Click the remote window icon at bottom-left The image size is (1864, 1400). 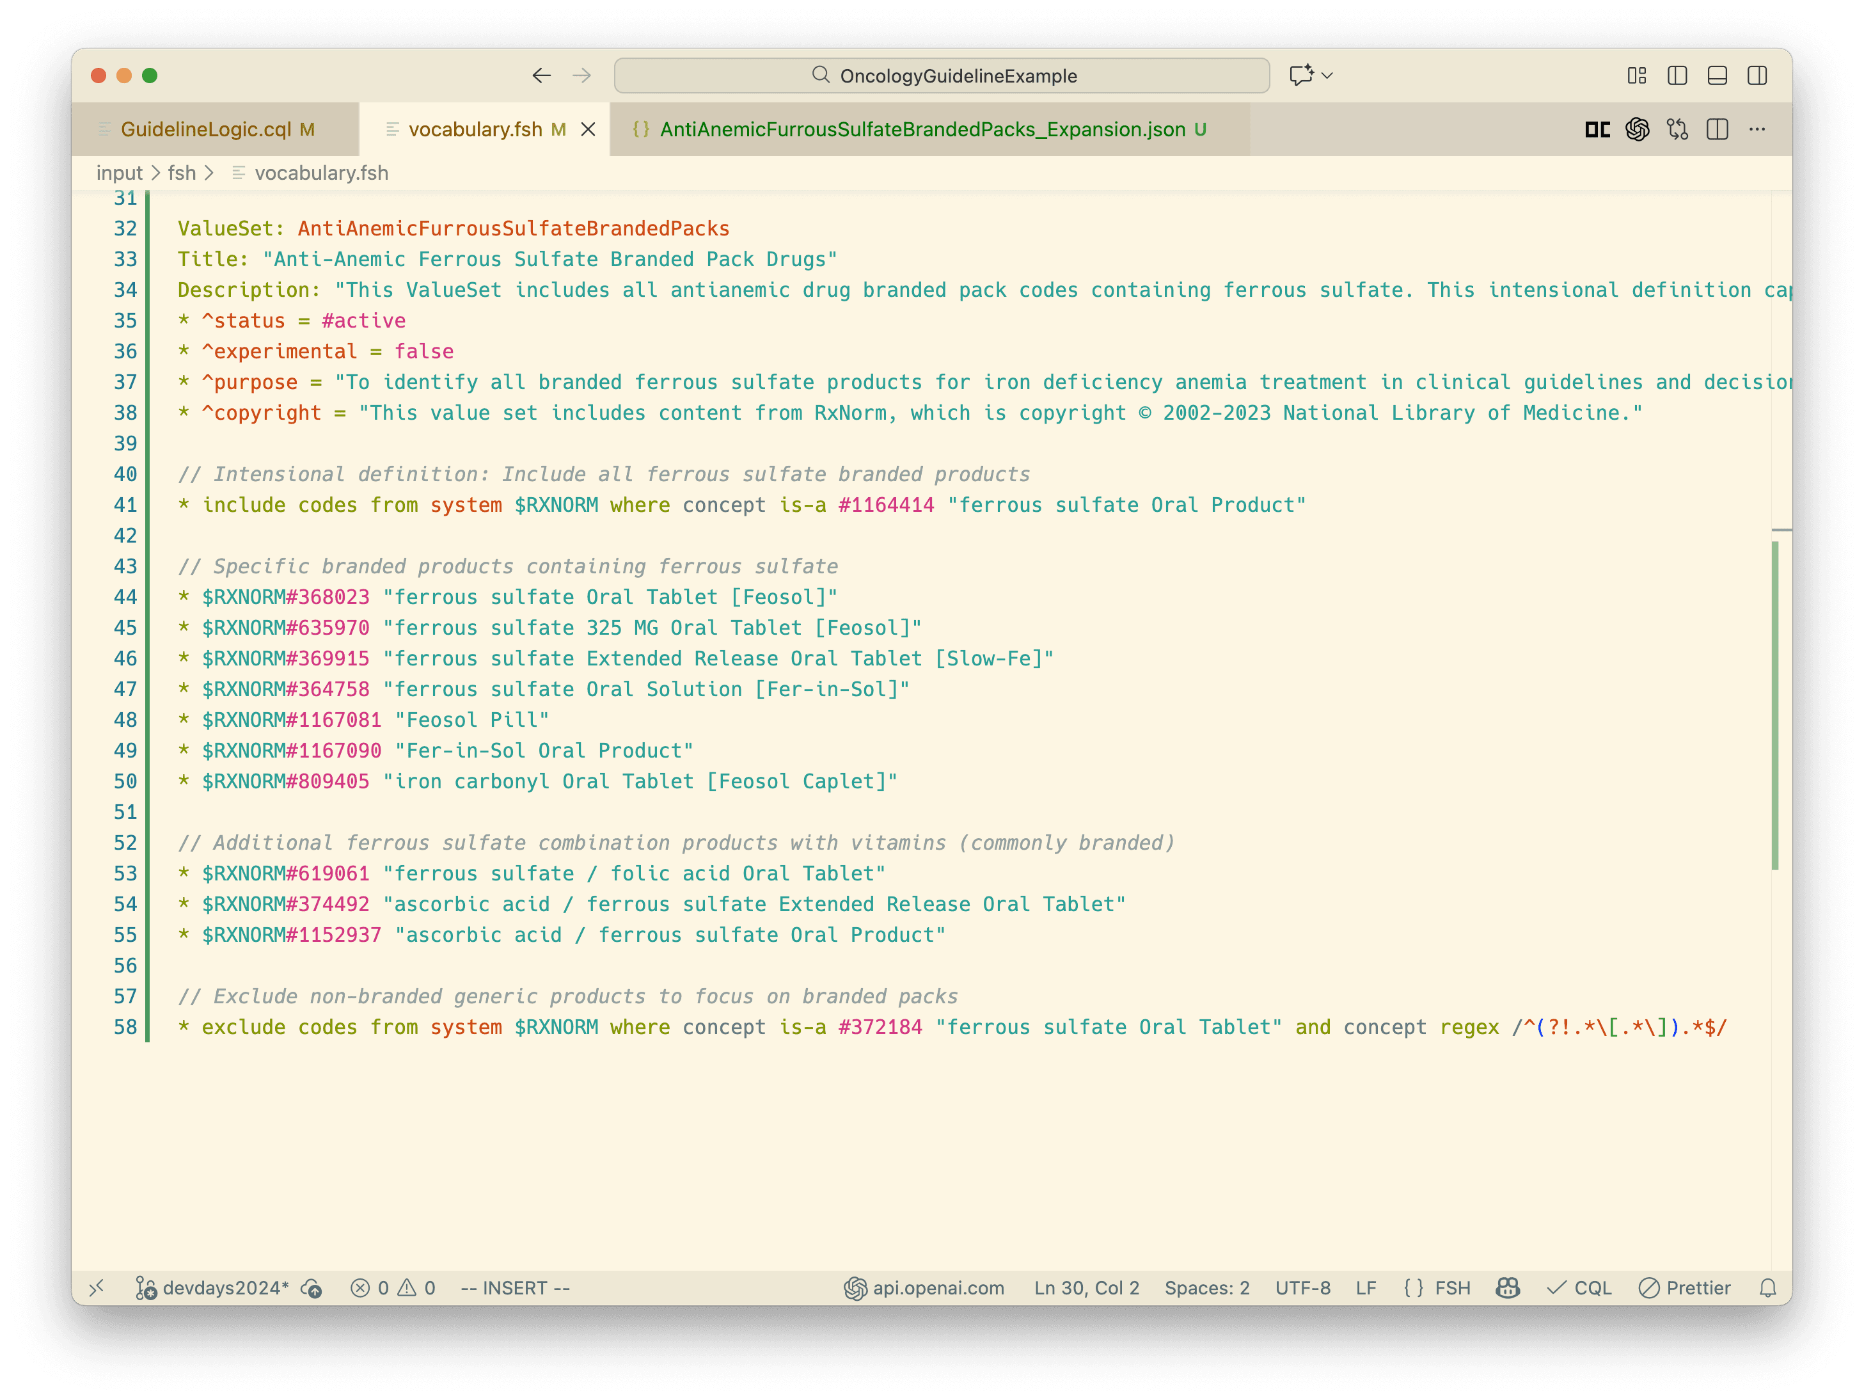pos(97,1288)
